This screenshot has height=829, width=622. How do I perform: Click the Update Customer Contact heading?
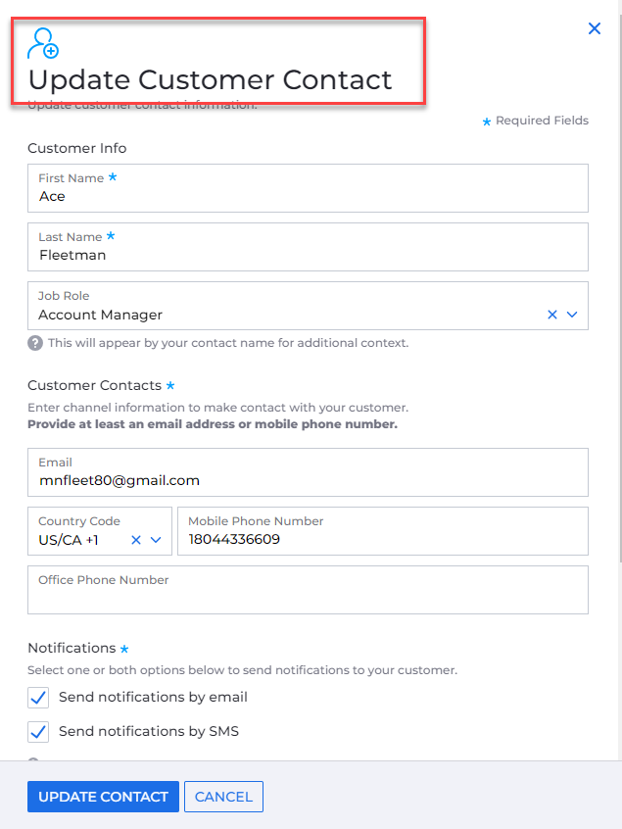(210, 79)
